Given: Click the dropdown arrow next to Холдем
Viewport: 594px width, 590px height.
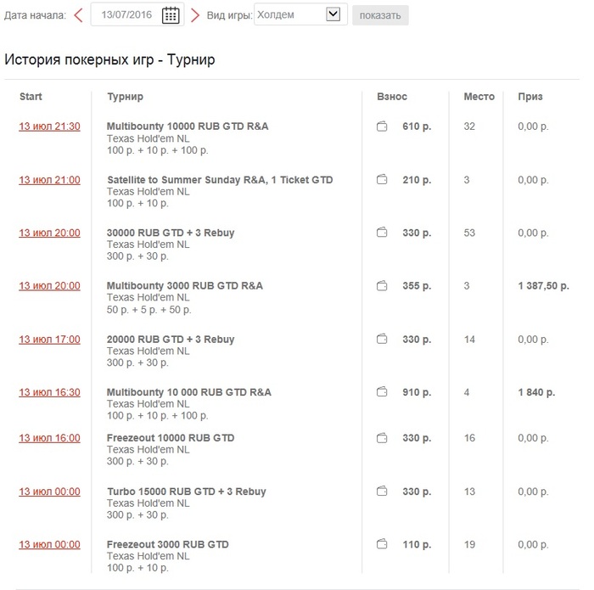Looking at the screenshot, I should 333,14.
